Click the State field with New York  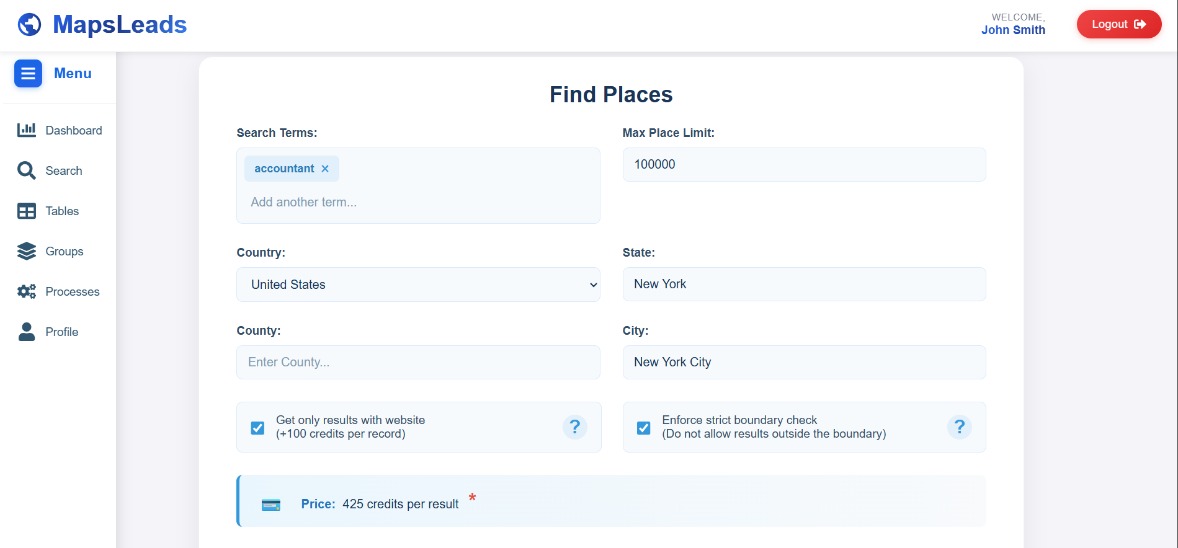[x=804, y=284]
